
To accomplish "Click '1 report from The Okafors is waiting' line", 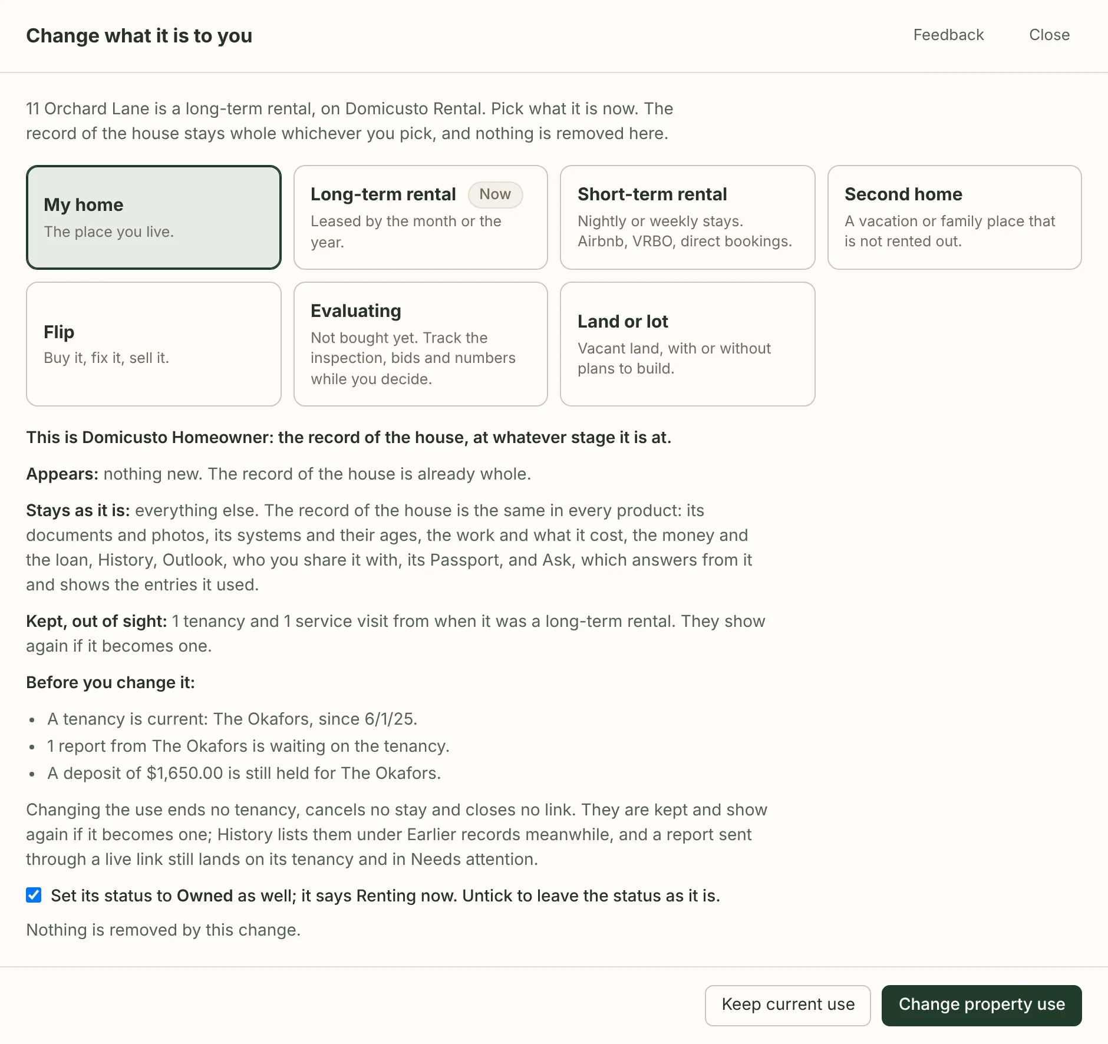I will tap(248, 746).
